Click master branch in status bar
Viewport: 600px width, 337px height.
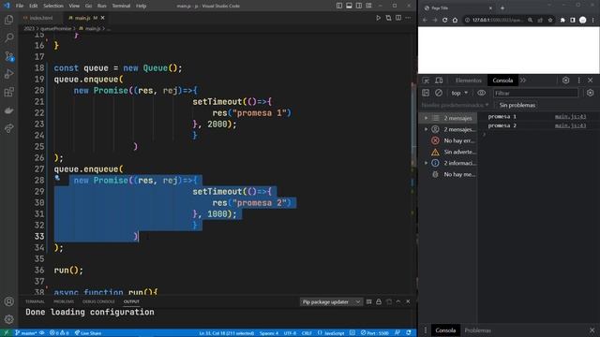click(x=26, y=333)
